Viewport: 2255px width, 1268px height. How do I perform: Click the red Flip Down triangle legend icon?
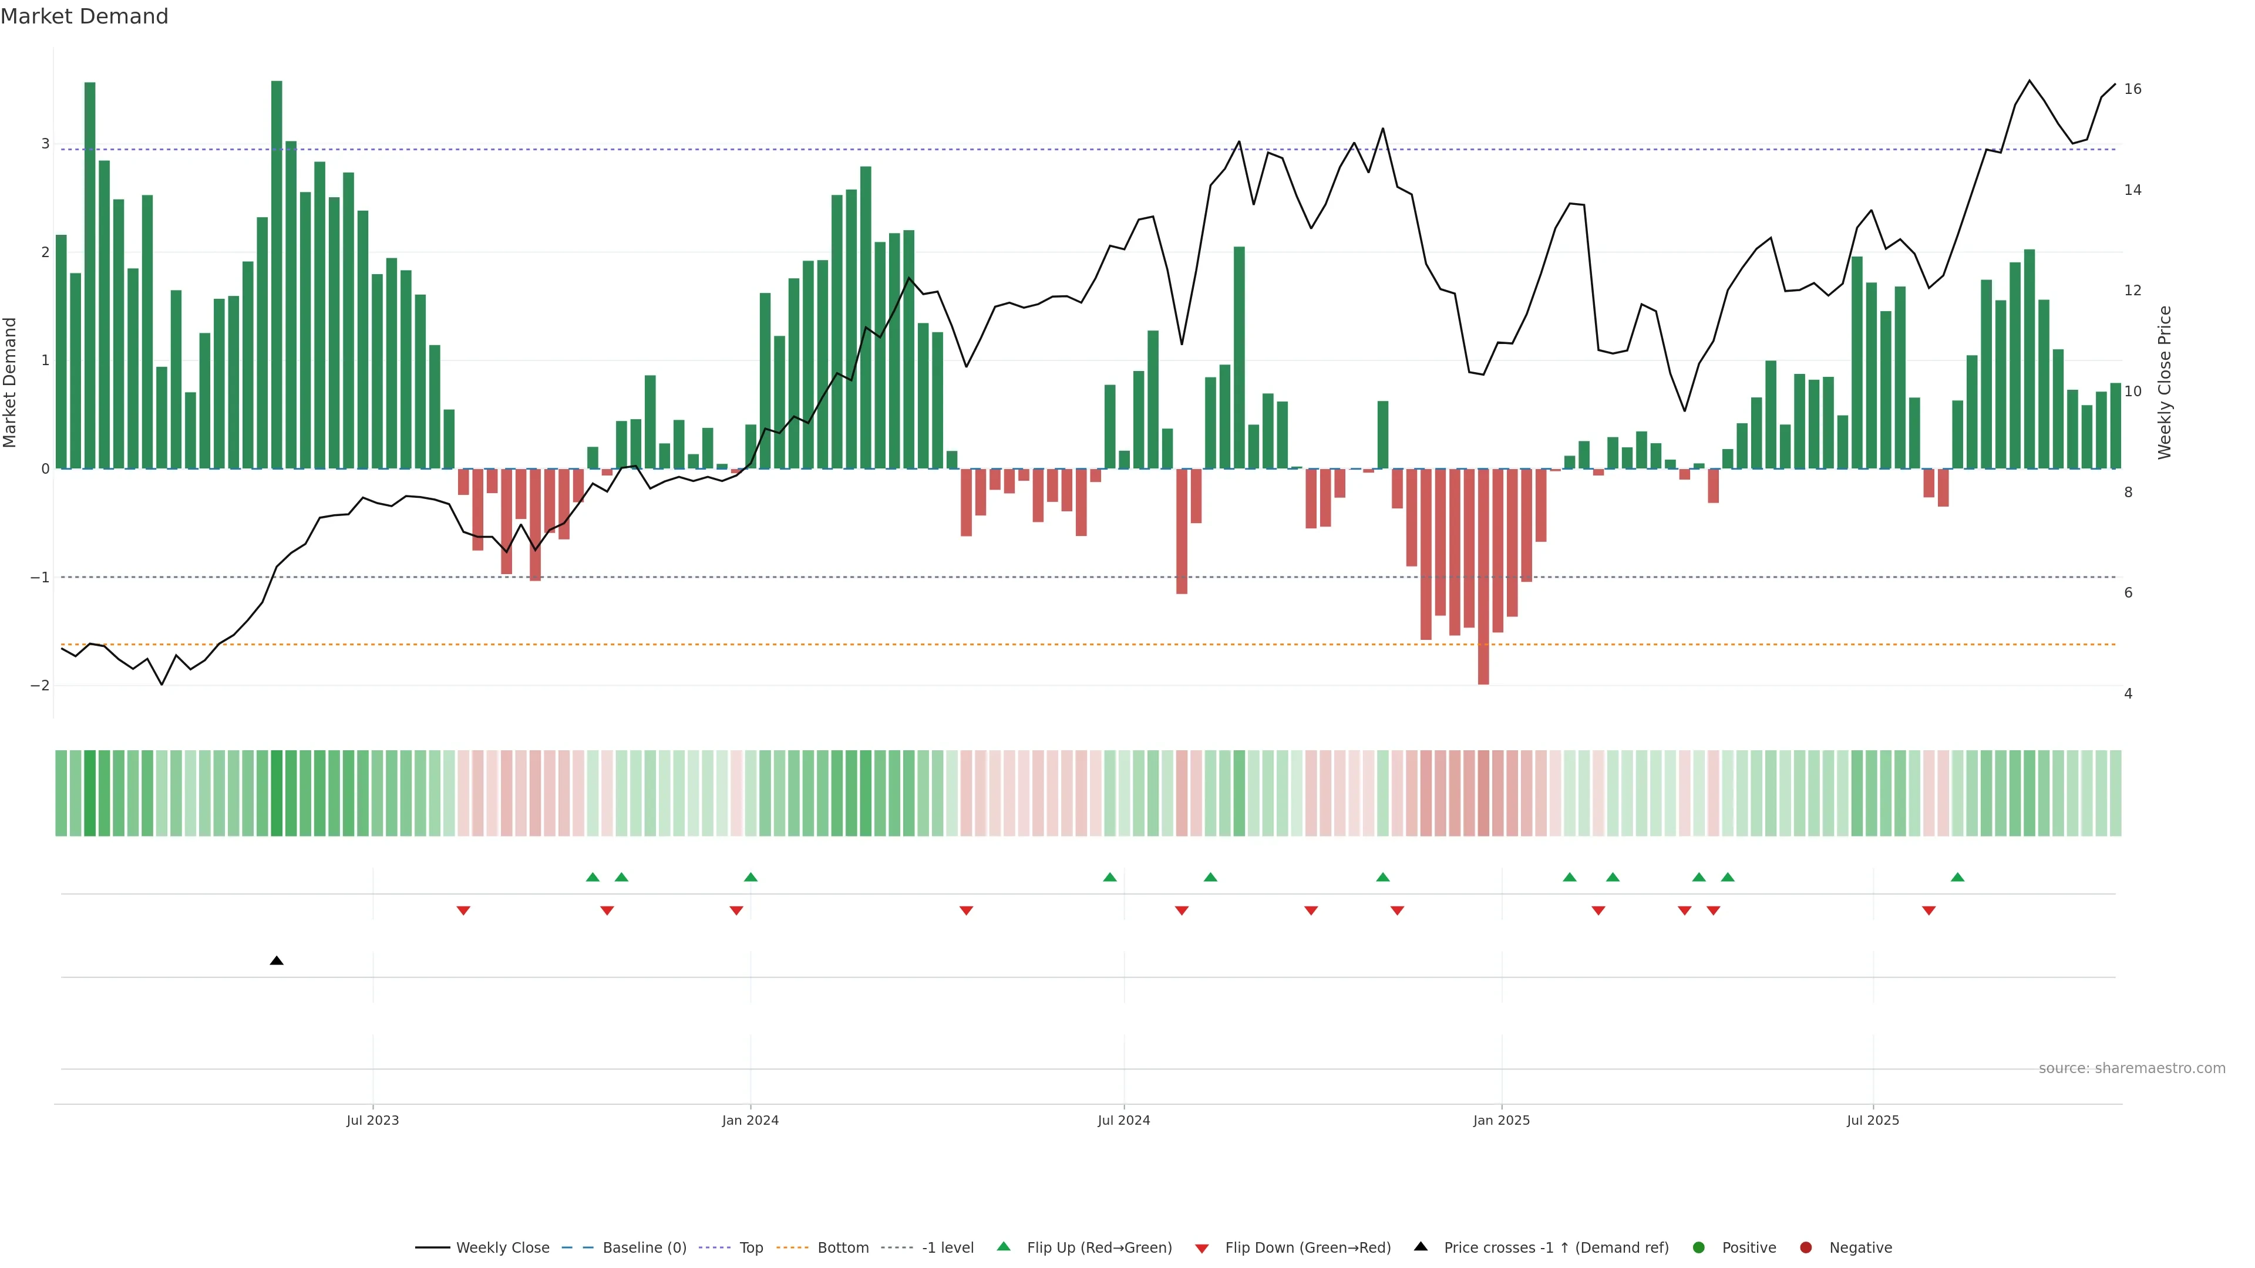(1202, 1249)
